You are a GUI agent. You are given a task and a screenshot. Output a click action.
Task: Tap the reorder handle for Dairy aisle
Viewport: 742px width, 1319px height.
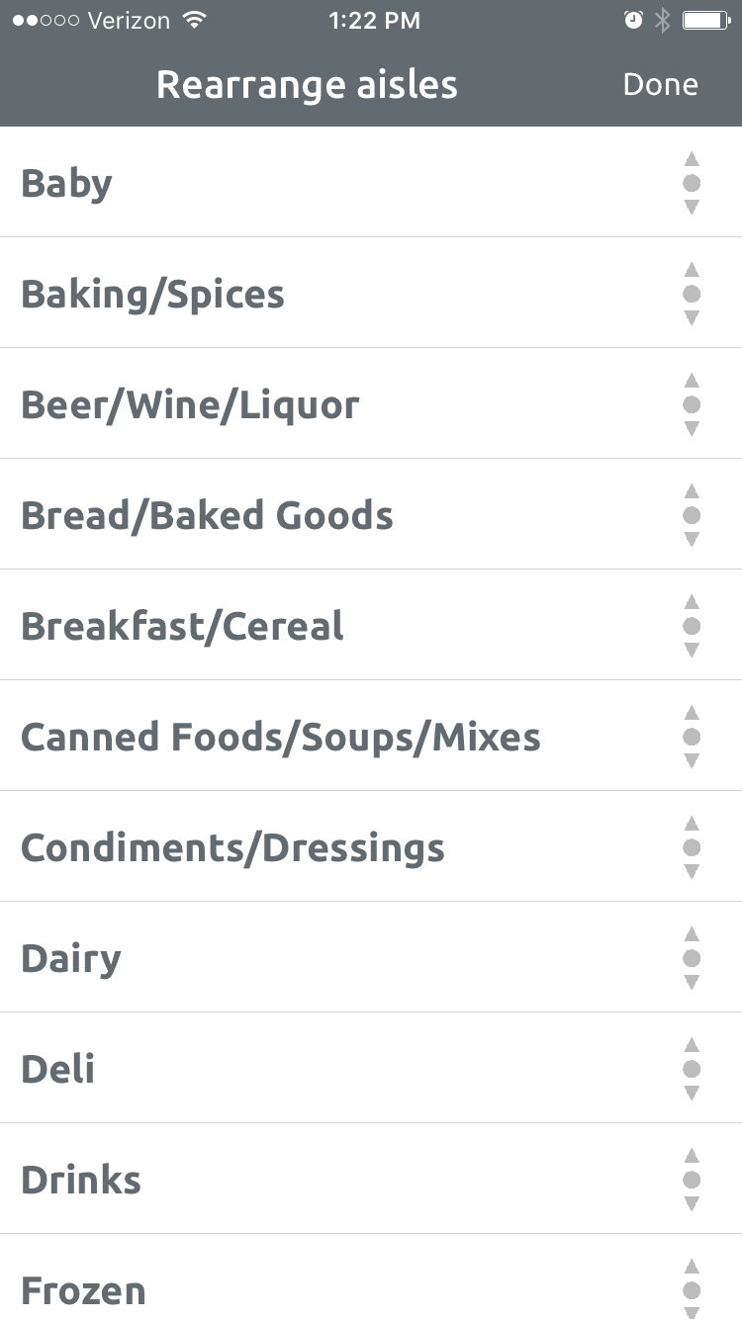[x=692, y=958]
